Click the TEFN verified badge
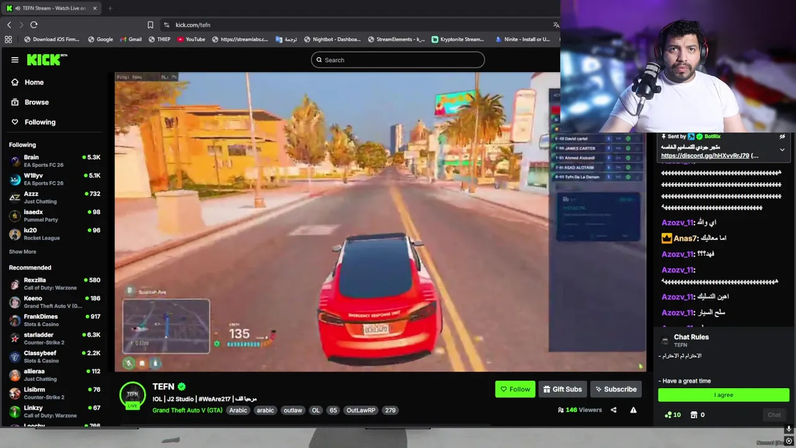The width and height of the screenshot is (796, 448). [182, 386]
